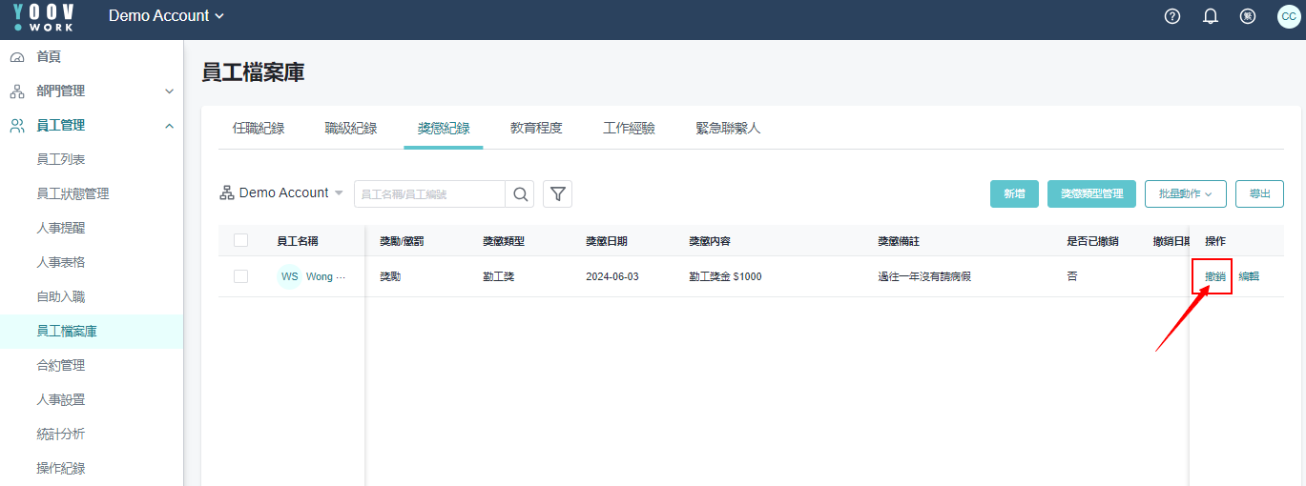Image resolution: width=1306 pixels, height=486 pixels.
Task: Open the notifications bell icon
Action: pos(1211,16)
